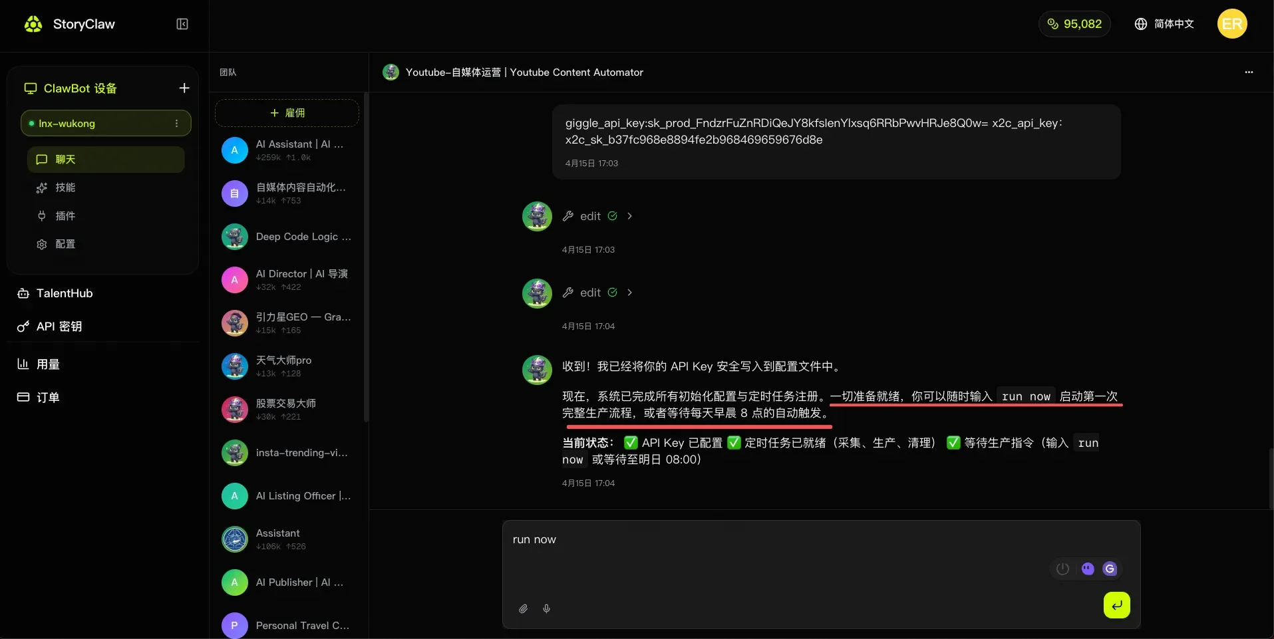
Task: Click the chat area scrollbar
Action: click(1271, 479)
